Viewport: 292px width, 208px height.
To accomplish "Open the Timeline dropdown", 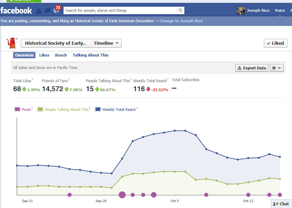I will click(107, 43).
